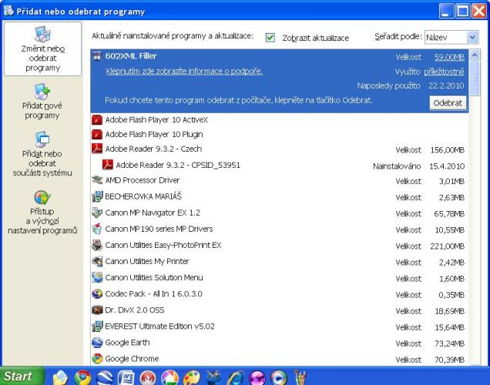Click the 221,00MB size value

coord(447,246)
